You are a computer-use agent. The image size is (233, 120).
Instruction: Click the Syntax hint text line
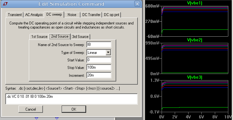63,89
